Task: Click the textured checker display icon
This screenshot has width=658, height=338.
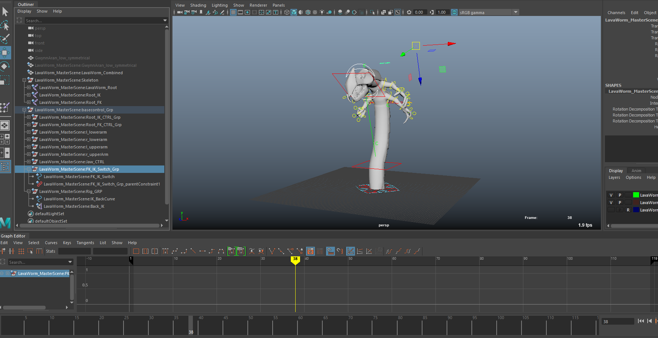Action: click(315, 12)
